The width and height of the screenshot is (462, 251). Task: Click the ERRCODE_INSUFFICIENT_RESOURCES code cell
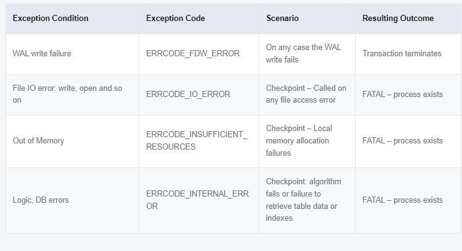(x=197, y=141)
